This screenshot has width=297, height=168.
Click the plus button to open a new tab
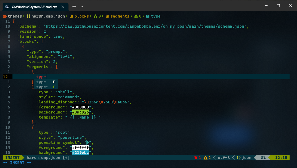pyautogui.click(x=74, y=6)
